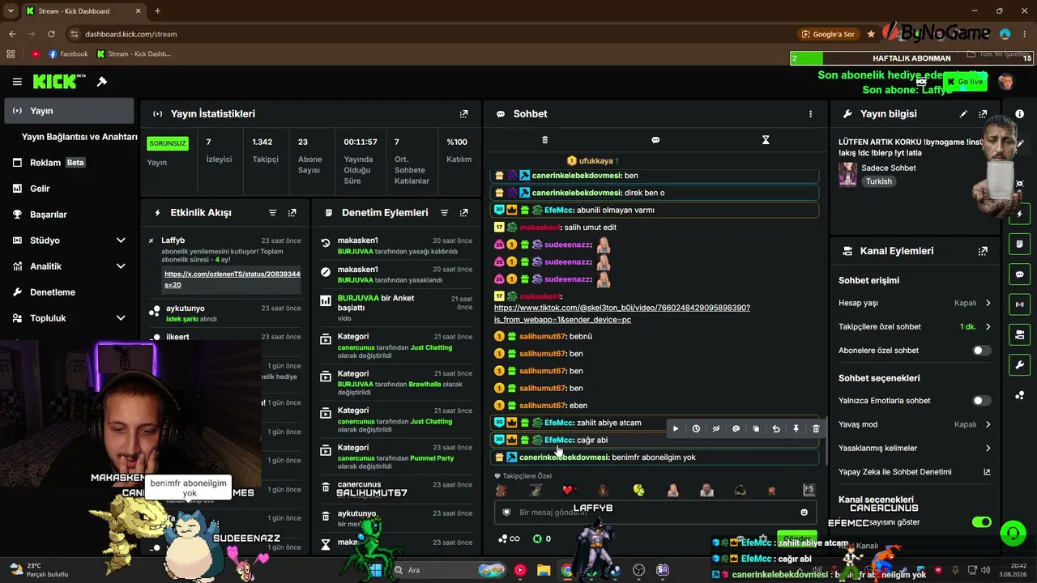Pop out the Kanal Eylemleri panel
Viewport: 1037px width, 583px height.
pos(983,251)
